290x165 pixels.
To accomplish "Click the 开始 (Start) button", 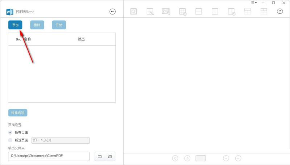I will point(59,25).
